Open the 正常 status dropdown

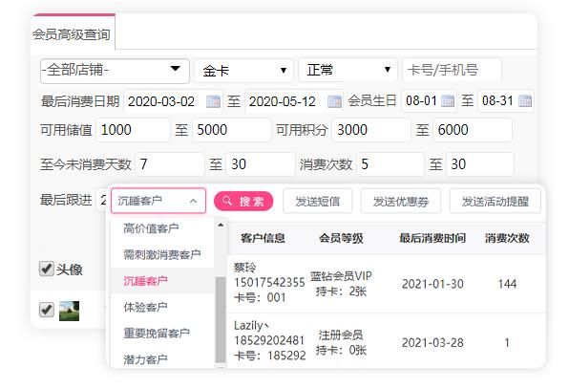[348, 70]
